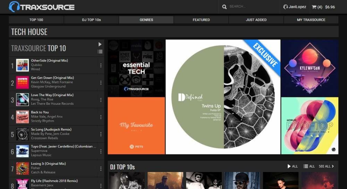The width and height of the screenshot is (347, 189).
Task: Open the GENRES tab
Action: click(146, 20)
